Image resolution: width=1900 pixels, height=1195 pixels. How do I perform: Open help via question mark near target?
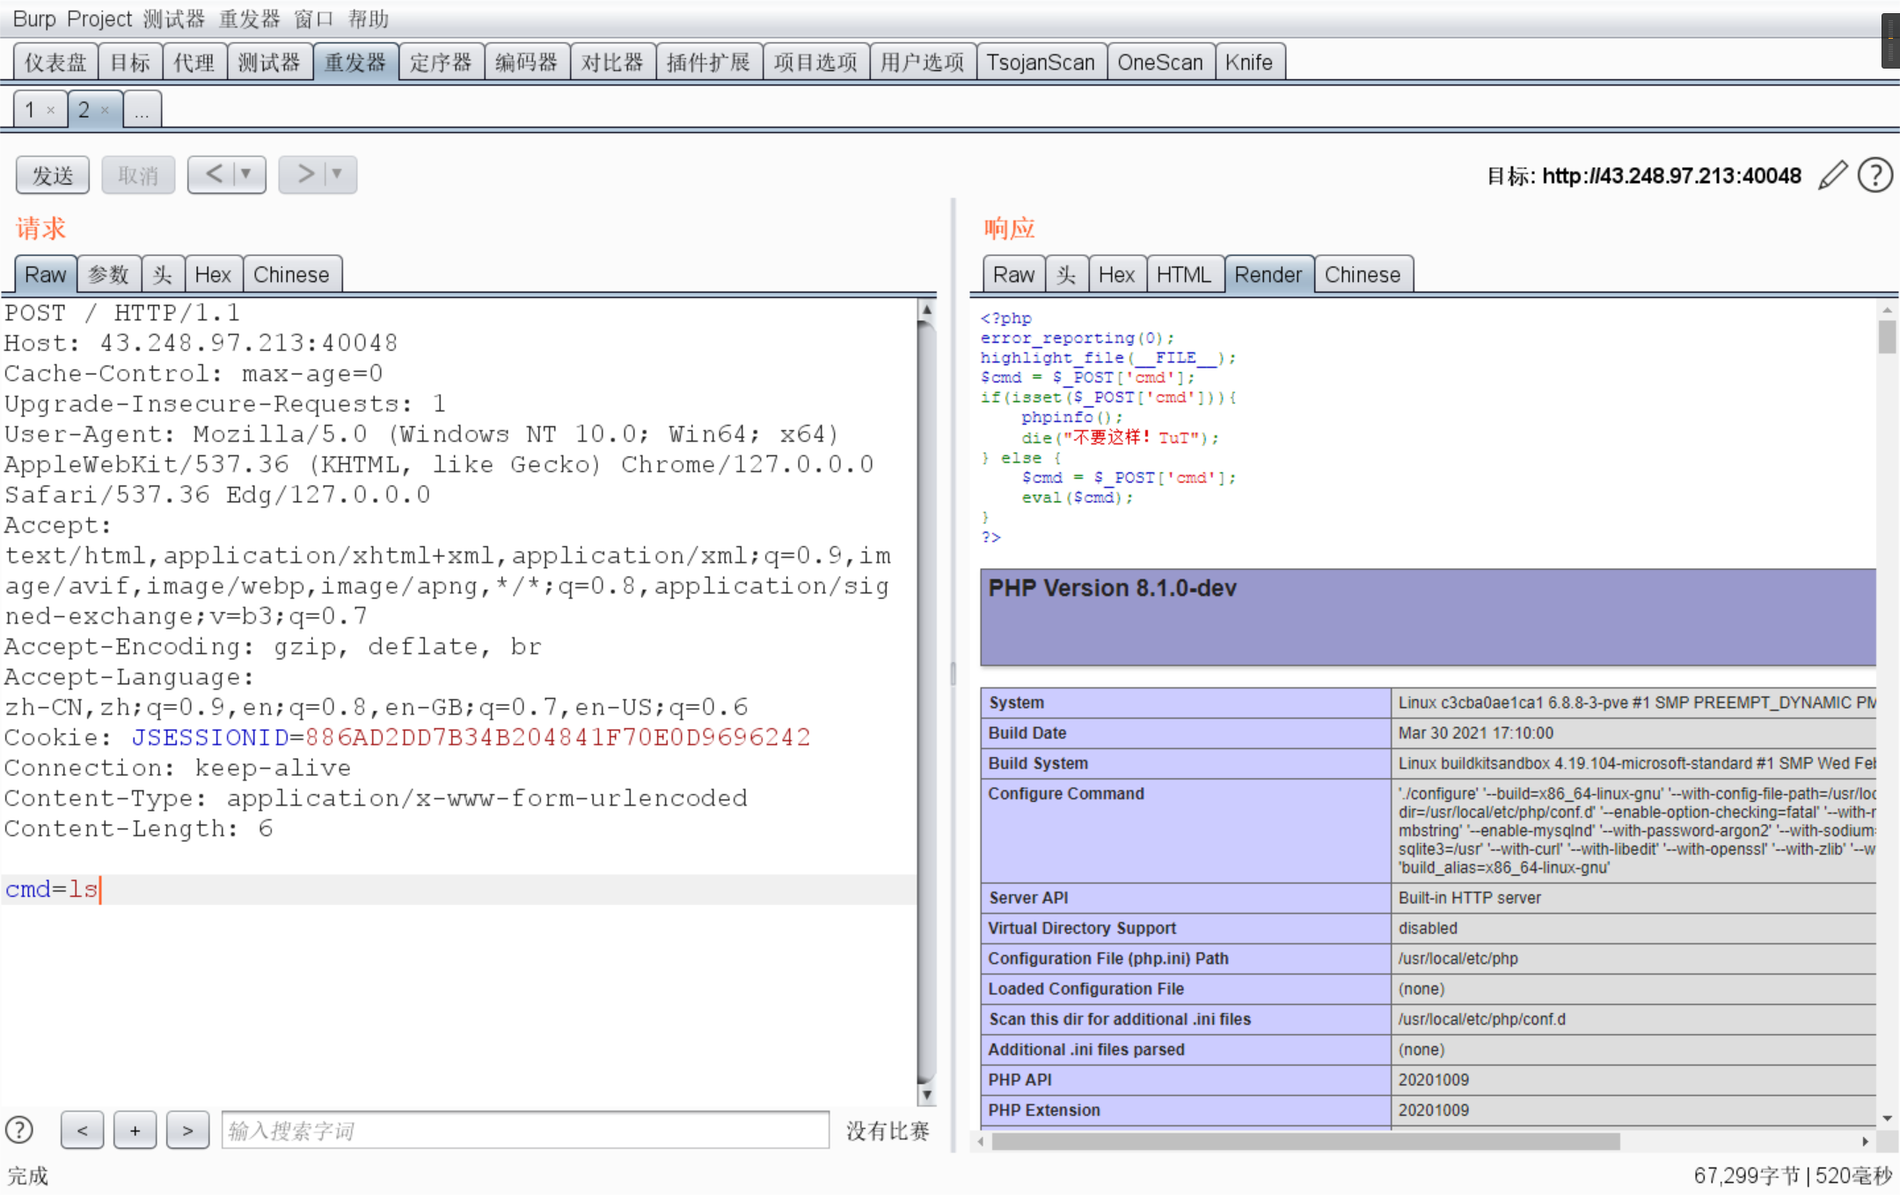(1875, 175)
